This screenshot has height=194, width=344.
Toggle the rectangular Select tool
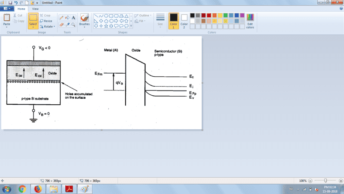pyautogui.click(x=33, y=18)
